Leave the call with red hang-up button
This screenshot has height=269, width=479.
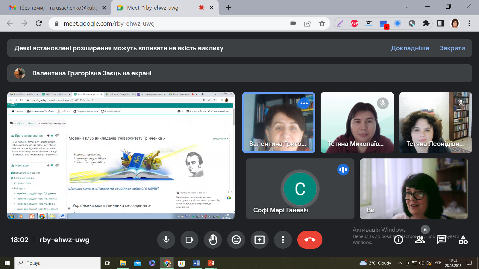[x=310, y=240]
